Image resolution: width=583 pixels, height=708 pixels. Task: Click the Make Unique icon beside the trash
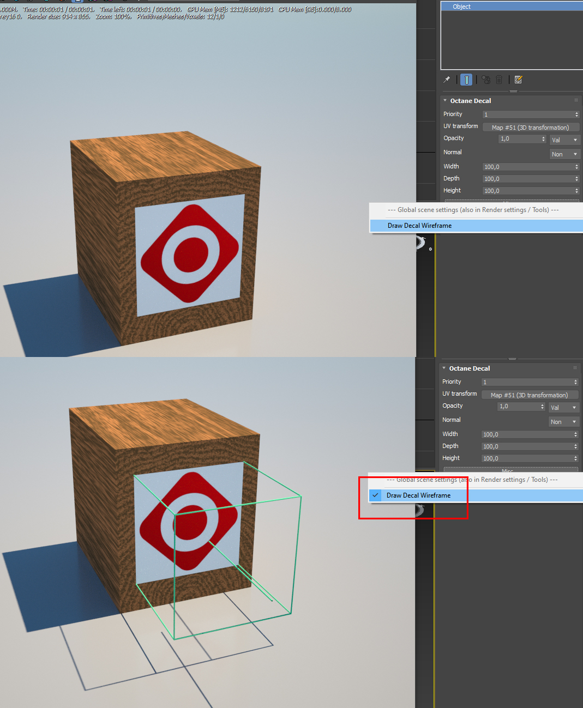[486, 80]
